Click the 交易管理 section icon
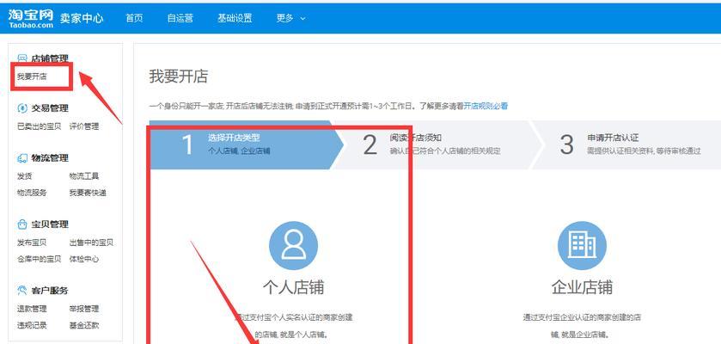 22,108
